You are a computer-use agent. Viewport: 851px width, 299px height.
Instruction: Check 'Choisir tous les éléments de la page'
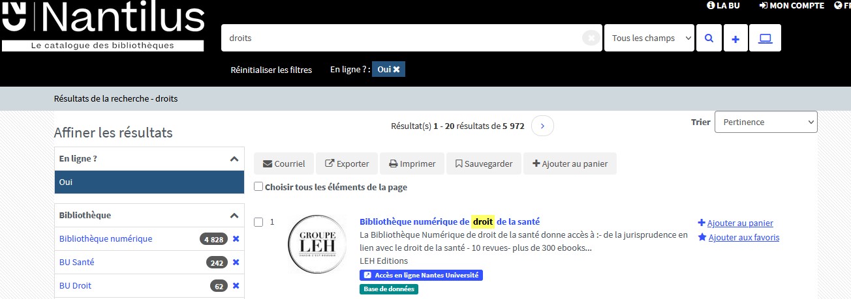259,187
